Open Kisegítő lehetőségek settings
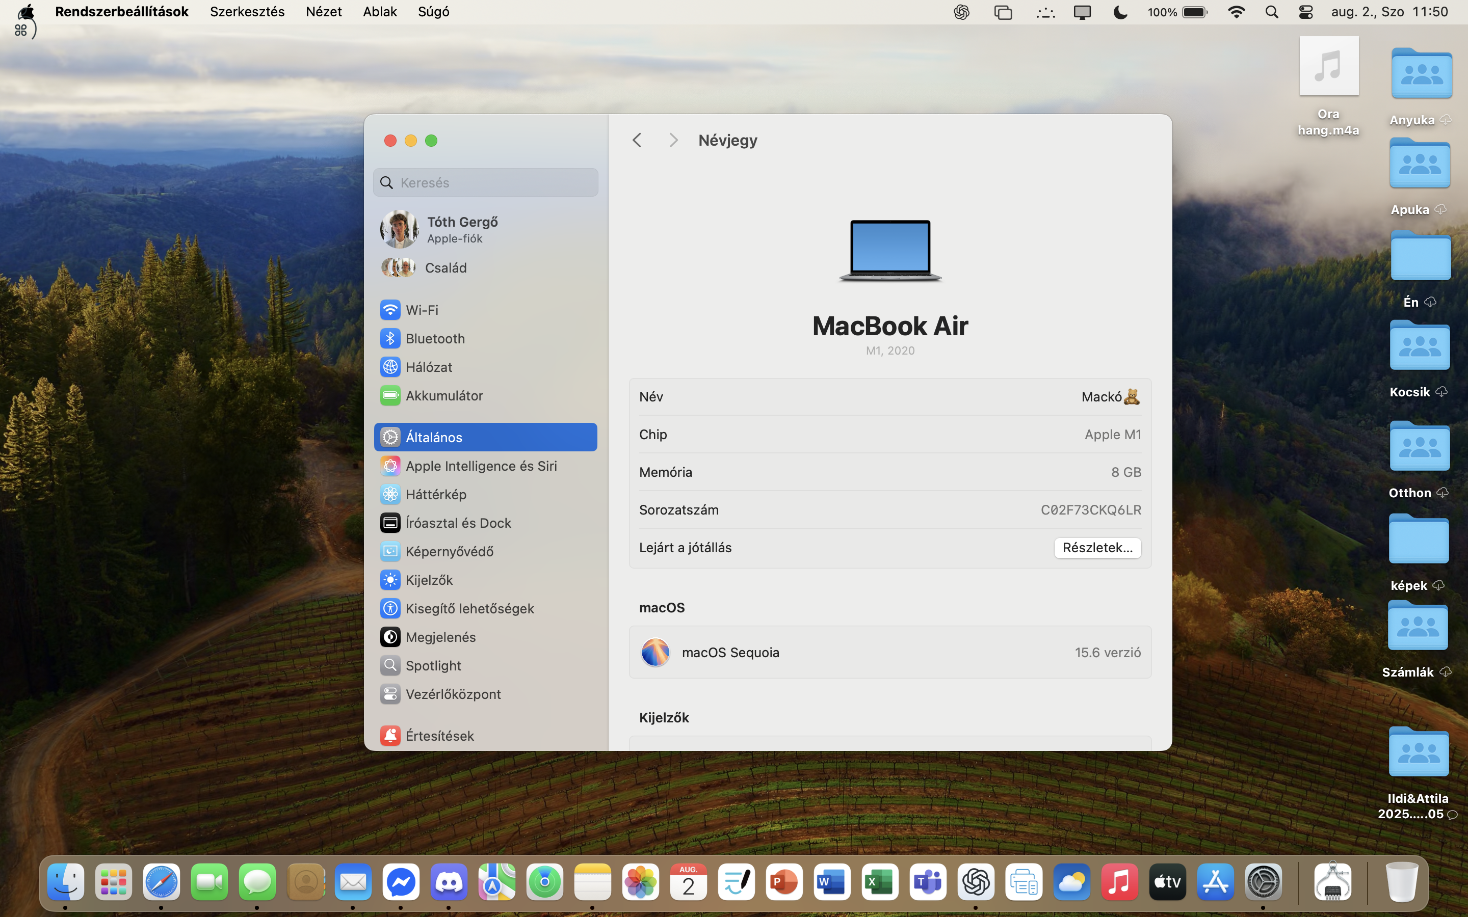This screenshot has height=917, width=1468. [x=485, y=608]
